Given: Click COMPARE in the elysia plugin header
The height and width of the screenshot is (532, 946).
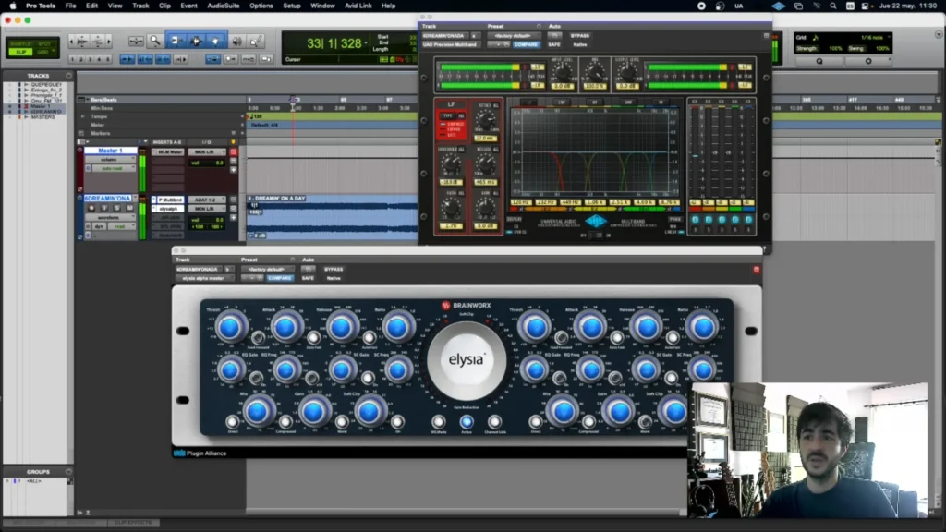Looking at the screenshot, I should coord(280,278).
